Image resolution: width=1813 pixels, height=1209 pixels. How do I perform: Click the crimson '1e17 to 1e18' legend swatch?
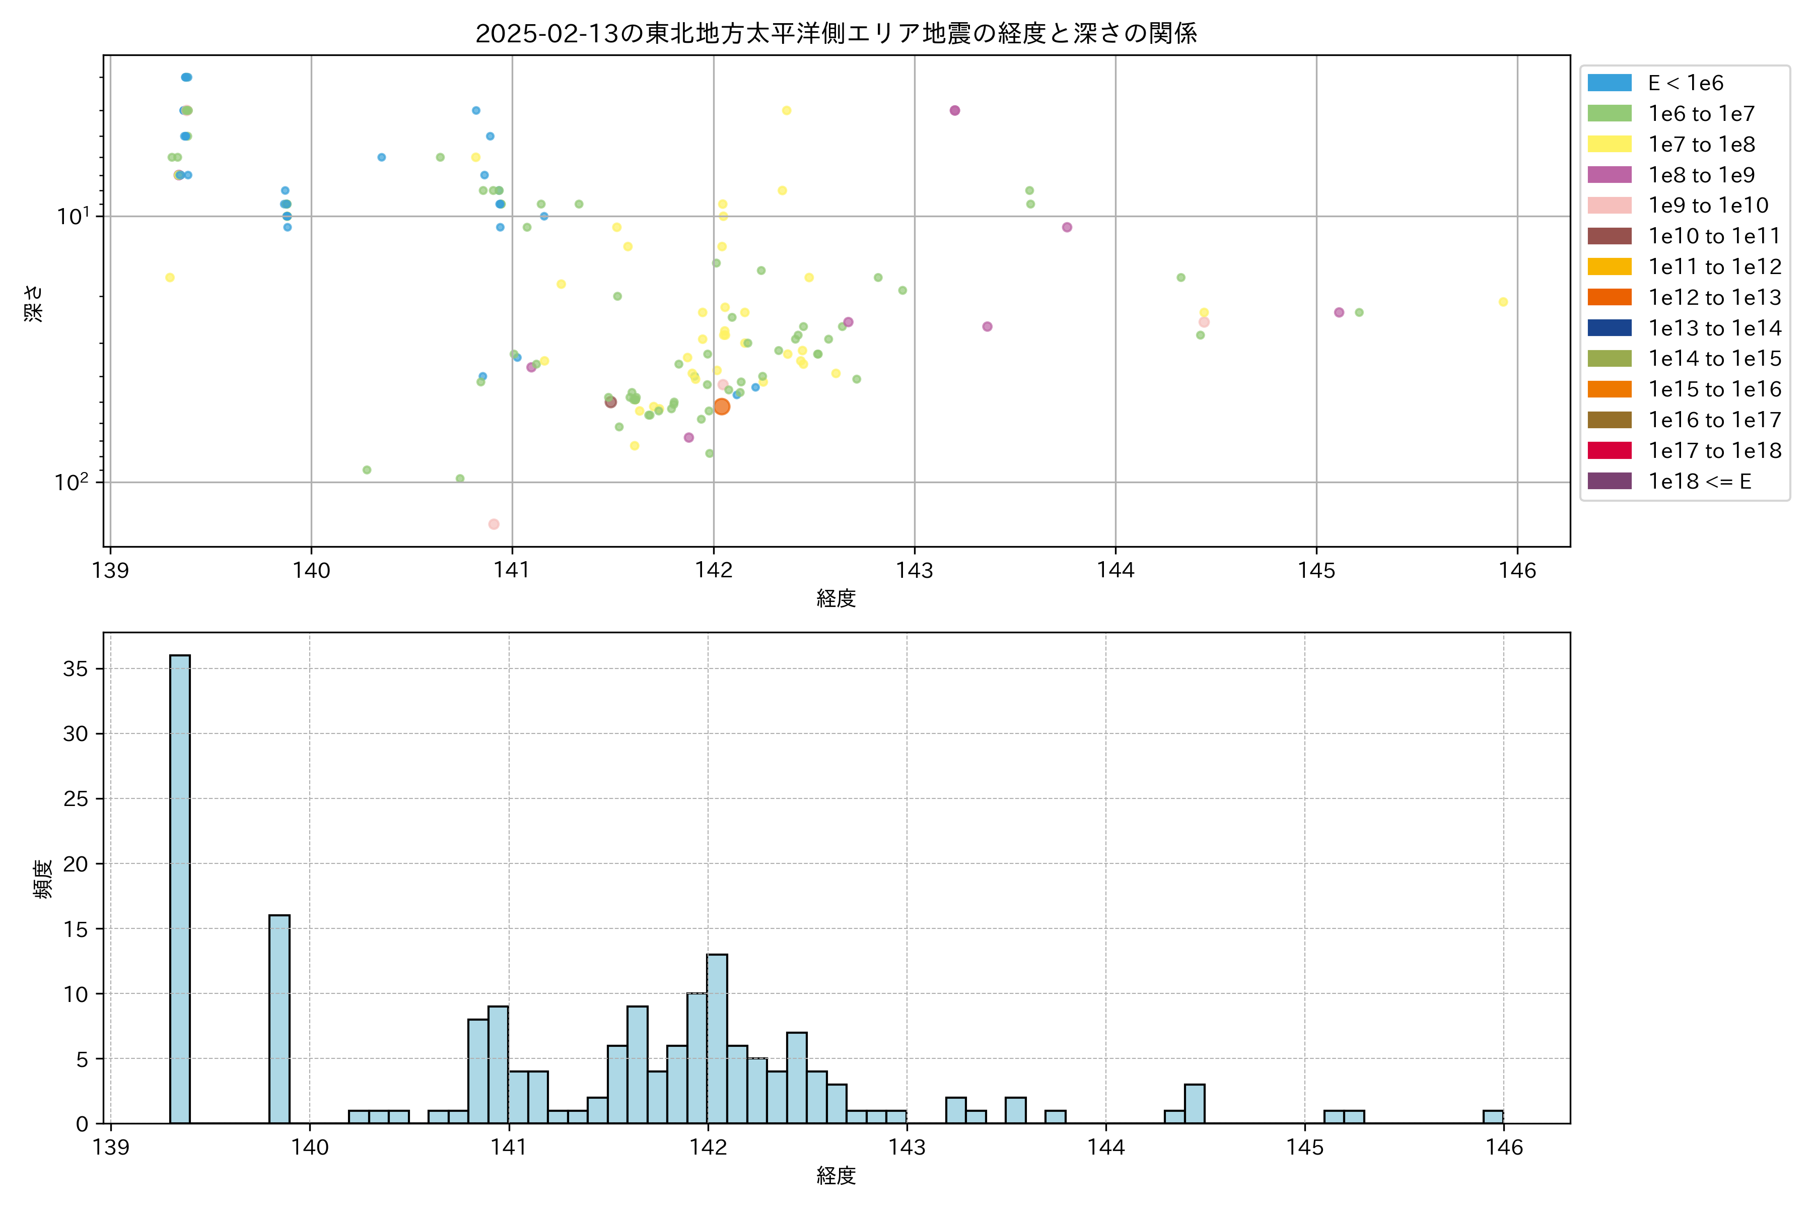1610,450
